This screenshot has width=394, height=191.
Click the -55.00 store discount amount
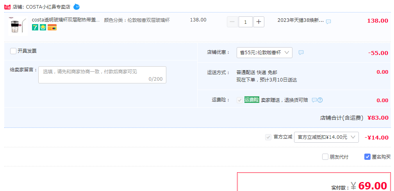point(378,53)
